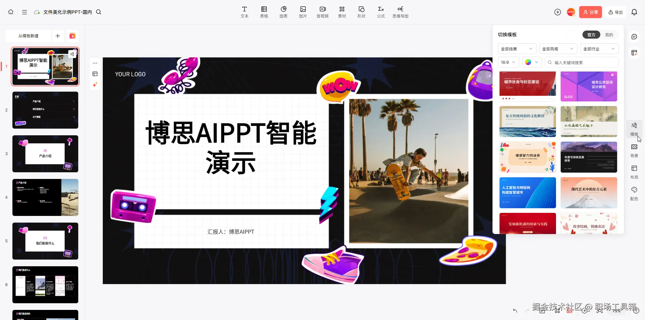The height and width of the screenshot is (320, 645).
Task: Click the skateboarder photo on the slide
Action: [409, 171]
